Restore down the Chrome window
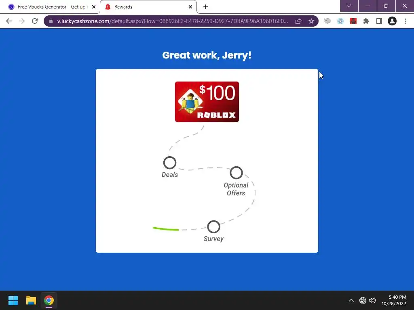The image size is (414, 310). coord(386,6)
